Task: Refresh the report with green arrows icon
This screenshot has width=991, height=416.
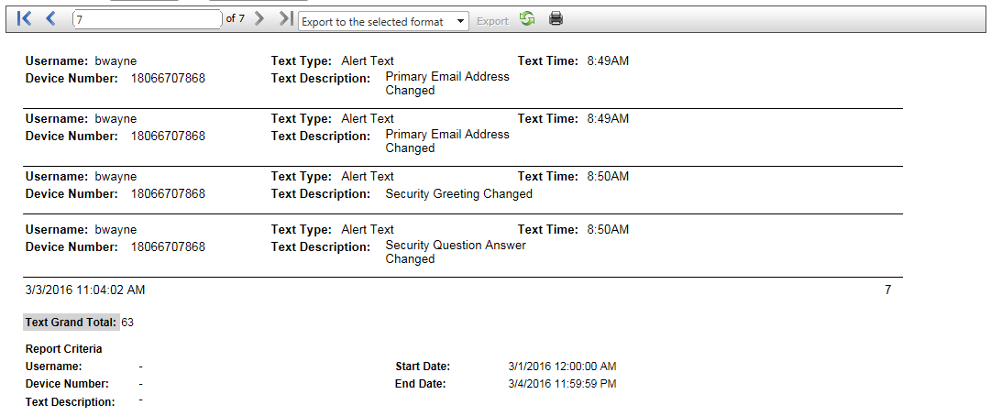Action: (x=527, y=18)
